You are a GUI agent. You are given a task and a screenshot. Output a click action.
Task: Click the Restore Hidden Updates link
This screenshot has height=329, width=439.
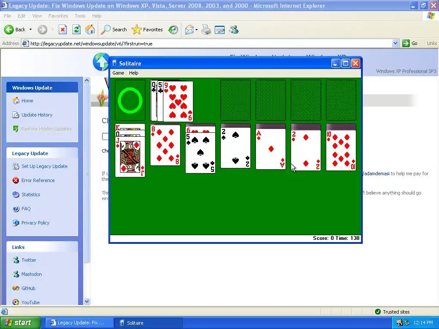click(46, 129)
